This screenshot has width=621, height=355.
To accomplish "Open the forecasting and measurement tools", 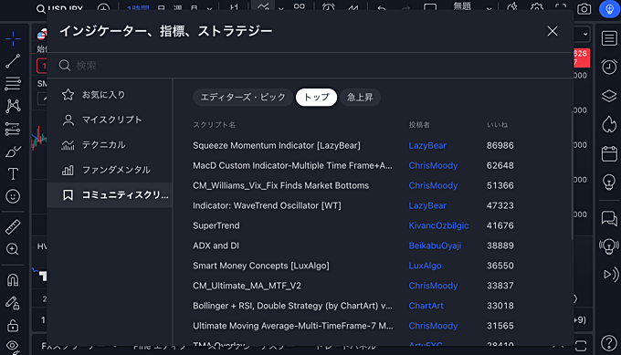I will pos(13,129).
